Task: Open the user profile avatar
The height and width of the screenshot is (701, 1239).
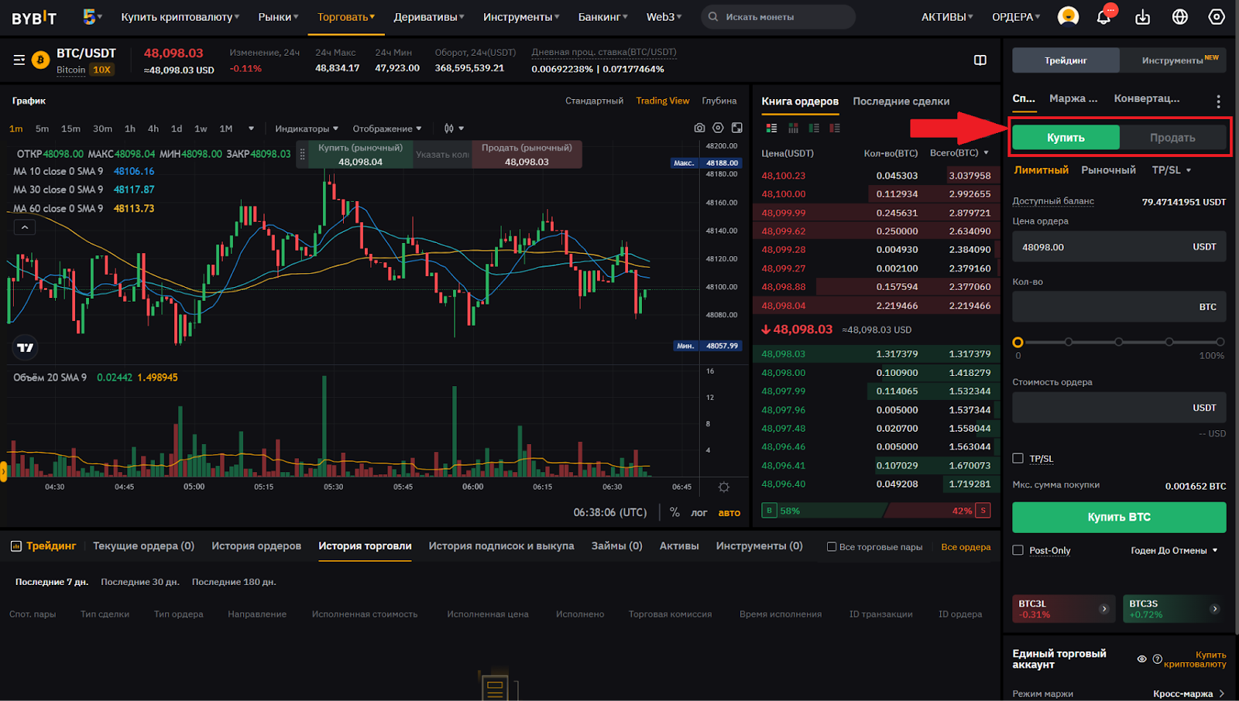Action: pos(1068,16)
